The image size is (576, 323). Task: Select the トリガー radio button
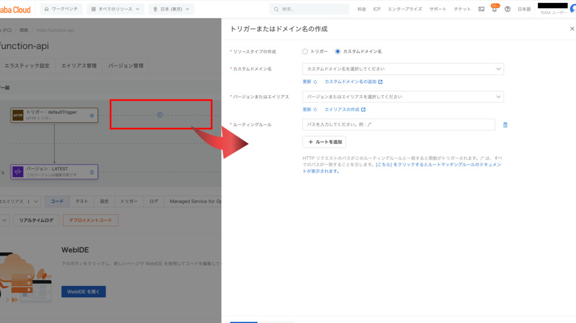[x=305, y=51]
